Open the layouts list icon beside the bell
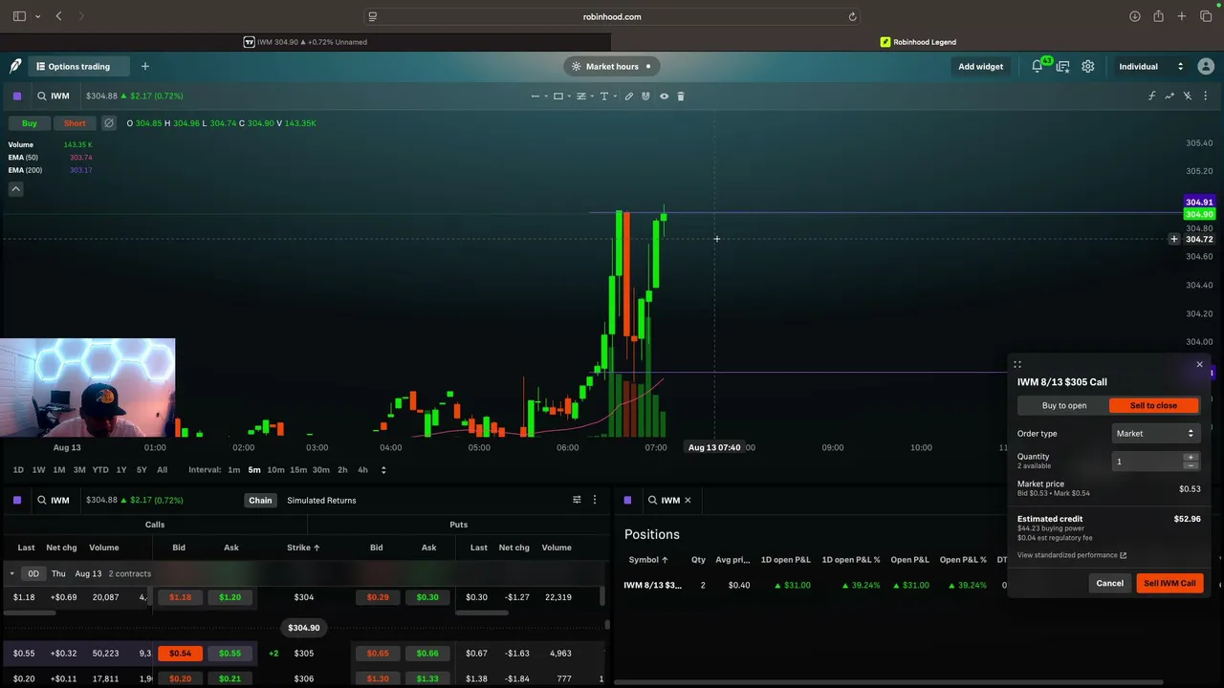 click(1062, 66)
